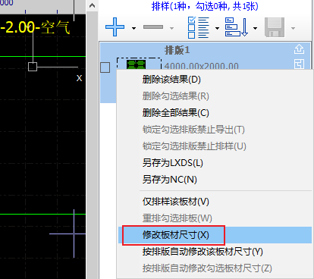Click the upload arrow icon on 排版1

pyautogui.click(x=299, y=49)
